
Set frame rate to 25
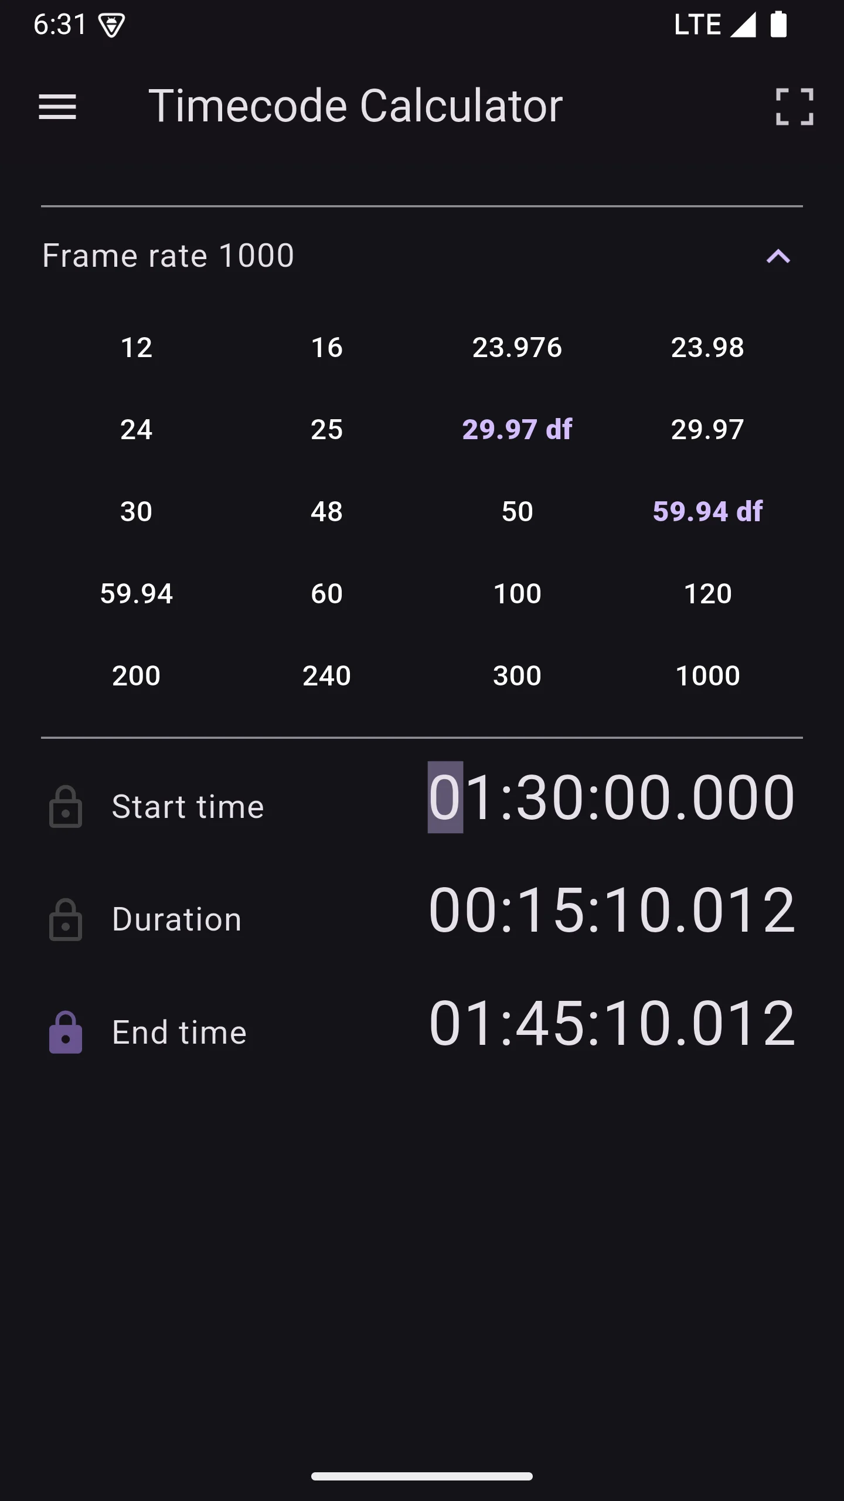(x=326, y=429)
